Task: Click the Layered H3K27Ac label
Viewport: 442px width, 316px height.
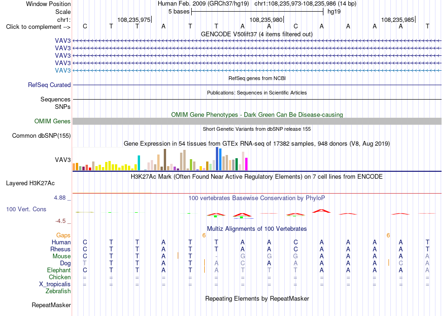Action: [x=30, y=183]
